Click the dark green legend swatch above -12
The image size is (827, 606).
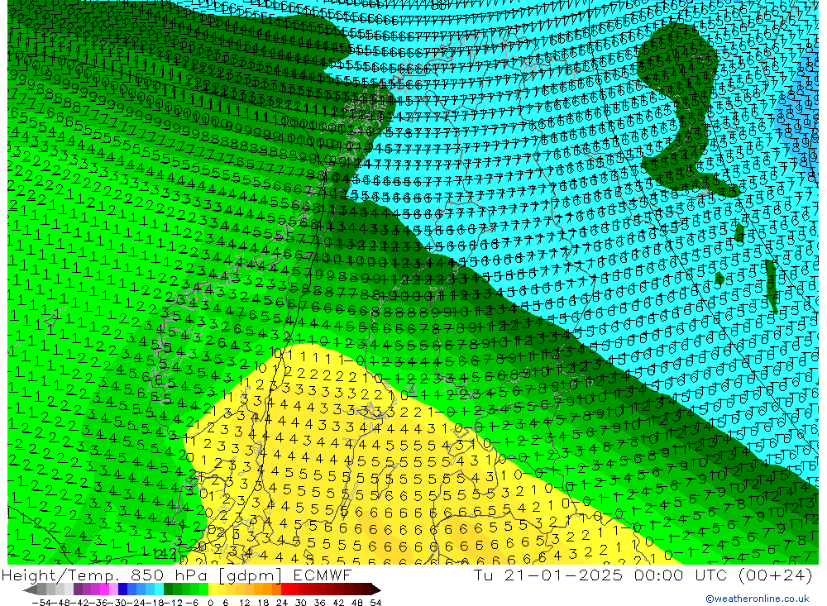tap(168, 589)
